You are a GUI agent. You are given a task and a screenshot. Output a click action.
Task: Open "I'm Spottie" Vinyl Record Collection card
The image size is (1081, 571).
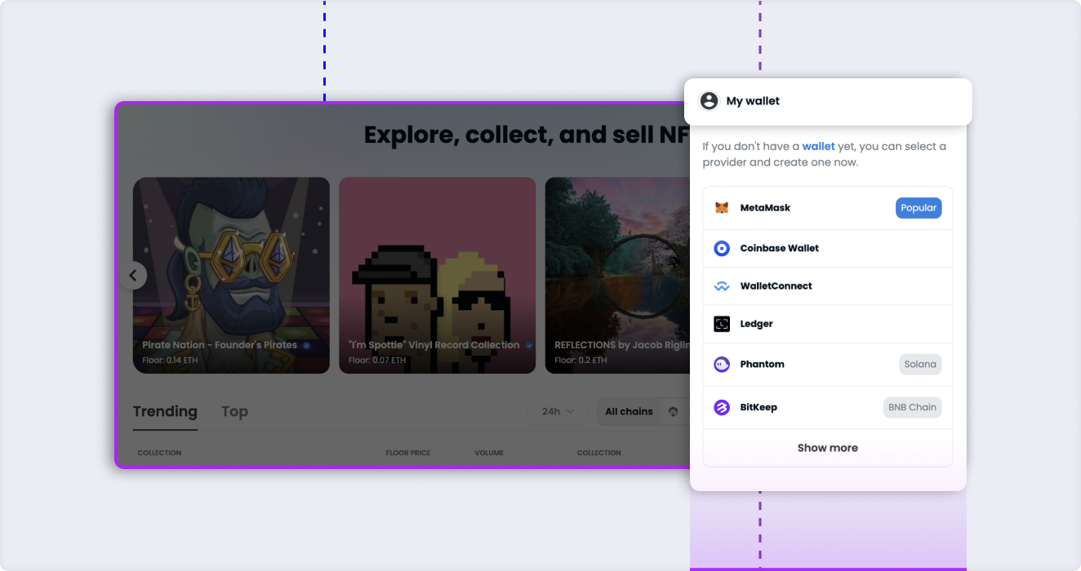pos(438,276)
